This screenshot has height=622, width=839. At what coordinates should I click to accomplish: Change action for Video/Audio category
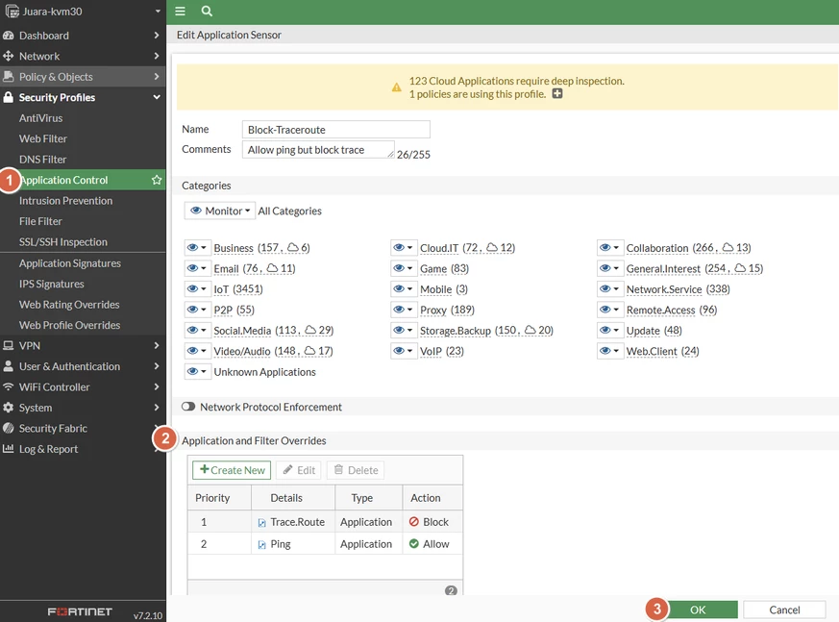197,351
